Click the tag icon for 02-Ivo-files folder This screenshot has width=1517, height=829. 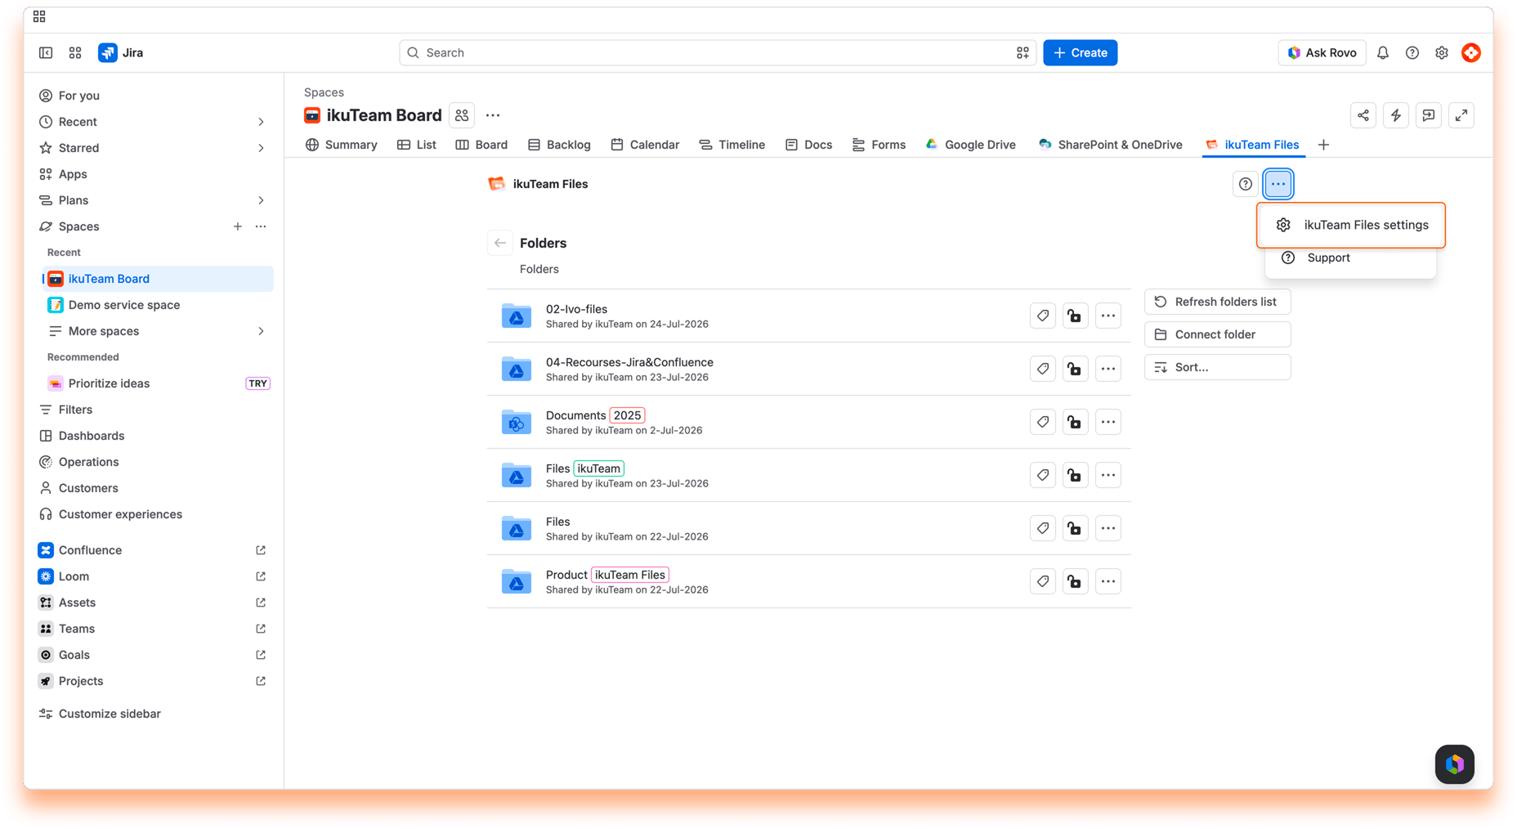pyautogui.click(x=1043, y=316)
